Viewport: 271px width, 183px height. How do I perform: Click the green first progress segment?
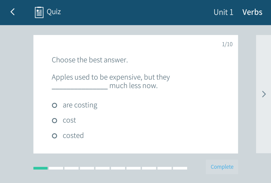pos(40,168)
